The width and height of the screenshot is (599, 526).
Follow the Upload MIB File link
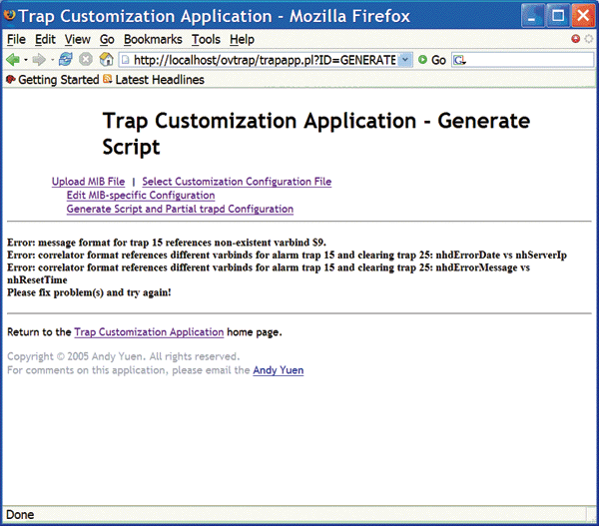pyautogui.click(x=88, y=182)
